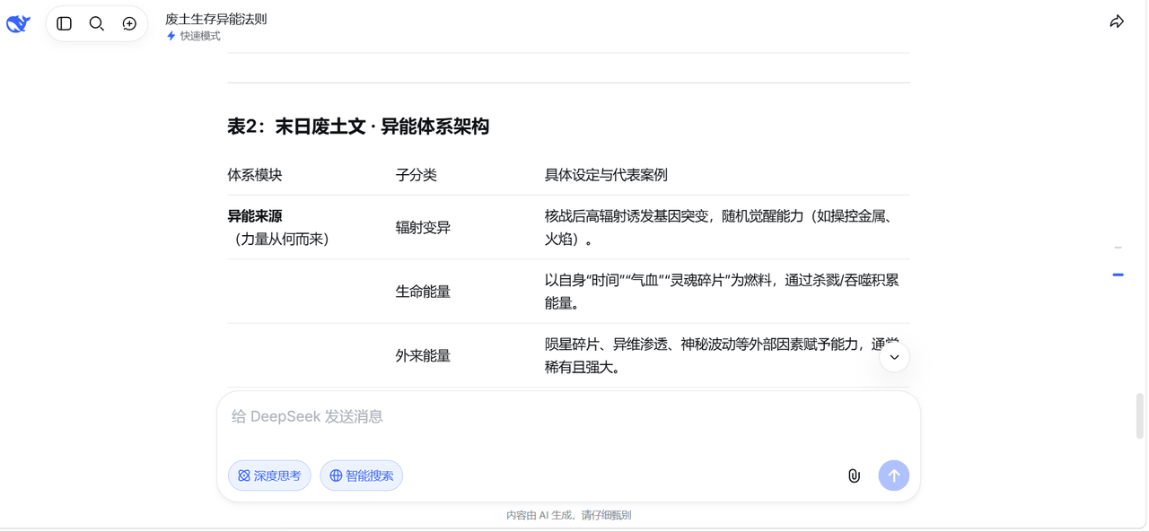Start a new chat with plus icon
The height and width of the screenshot is (532, 1149).
point(129,24)
